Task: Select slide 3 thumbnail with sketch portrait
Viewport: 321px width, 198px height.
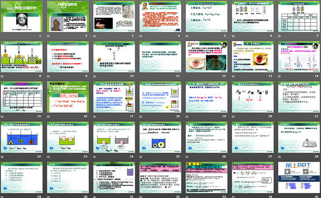Action: tap(114, 16)
